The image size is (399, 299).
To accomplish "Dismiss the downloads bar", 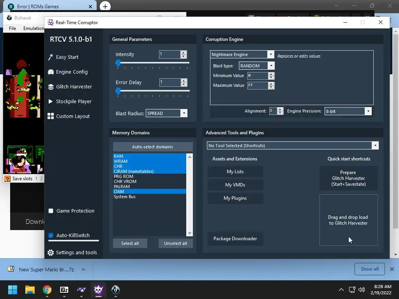I will (x=392, y=269).
